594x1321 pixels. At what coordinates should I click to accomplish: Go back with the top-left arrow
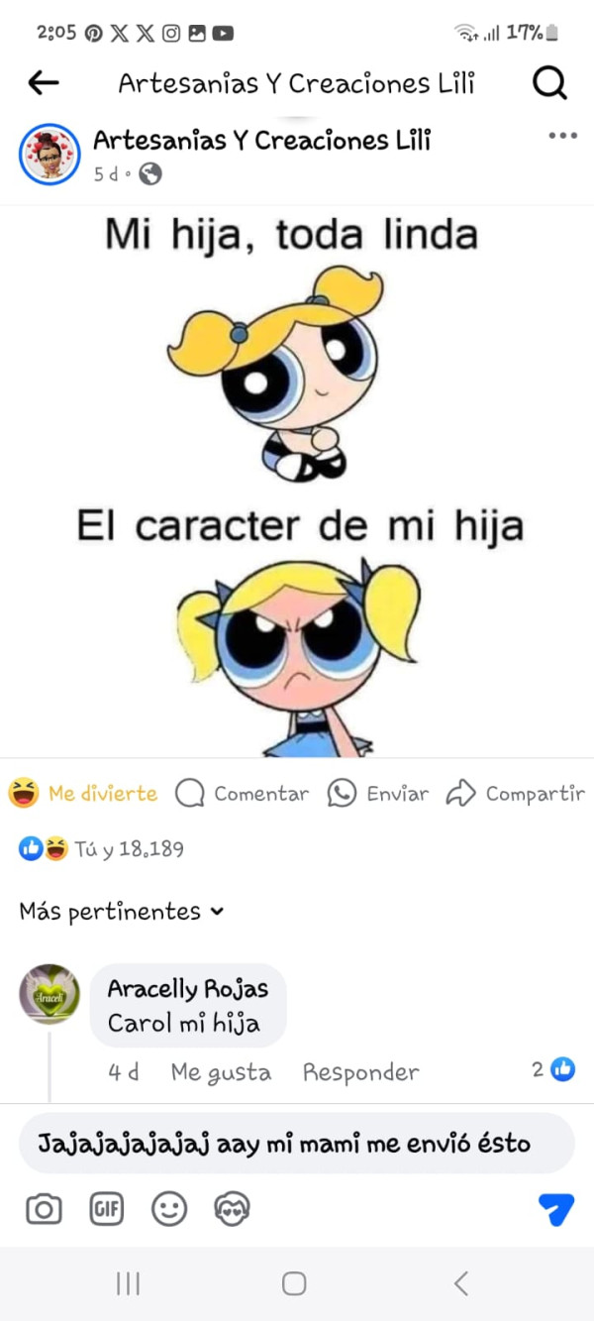44,83
